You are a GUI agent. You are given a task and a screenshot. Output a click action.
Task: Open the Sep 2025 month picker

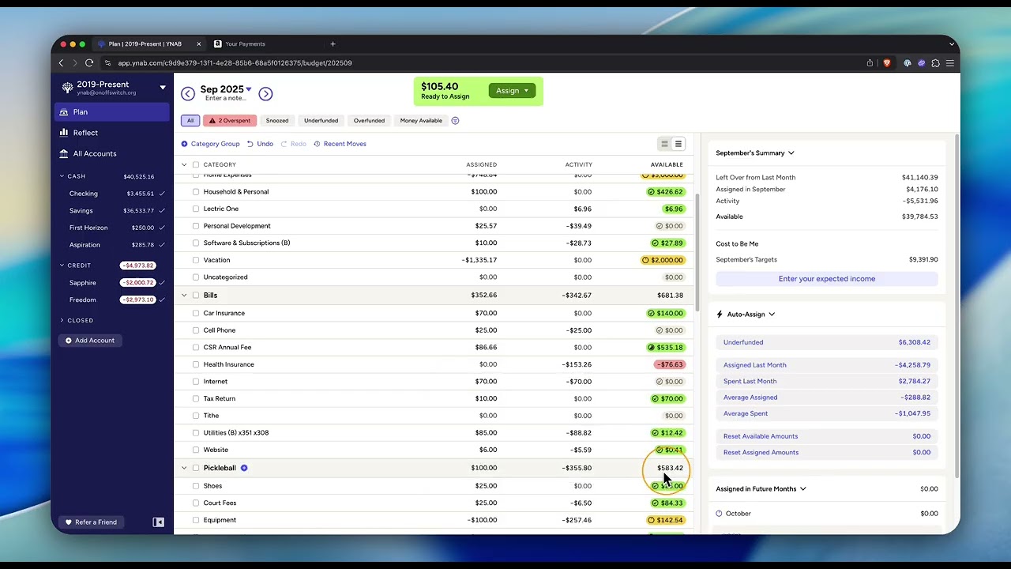coord(226,89)
